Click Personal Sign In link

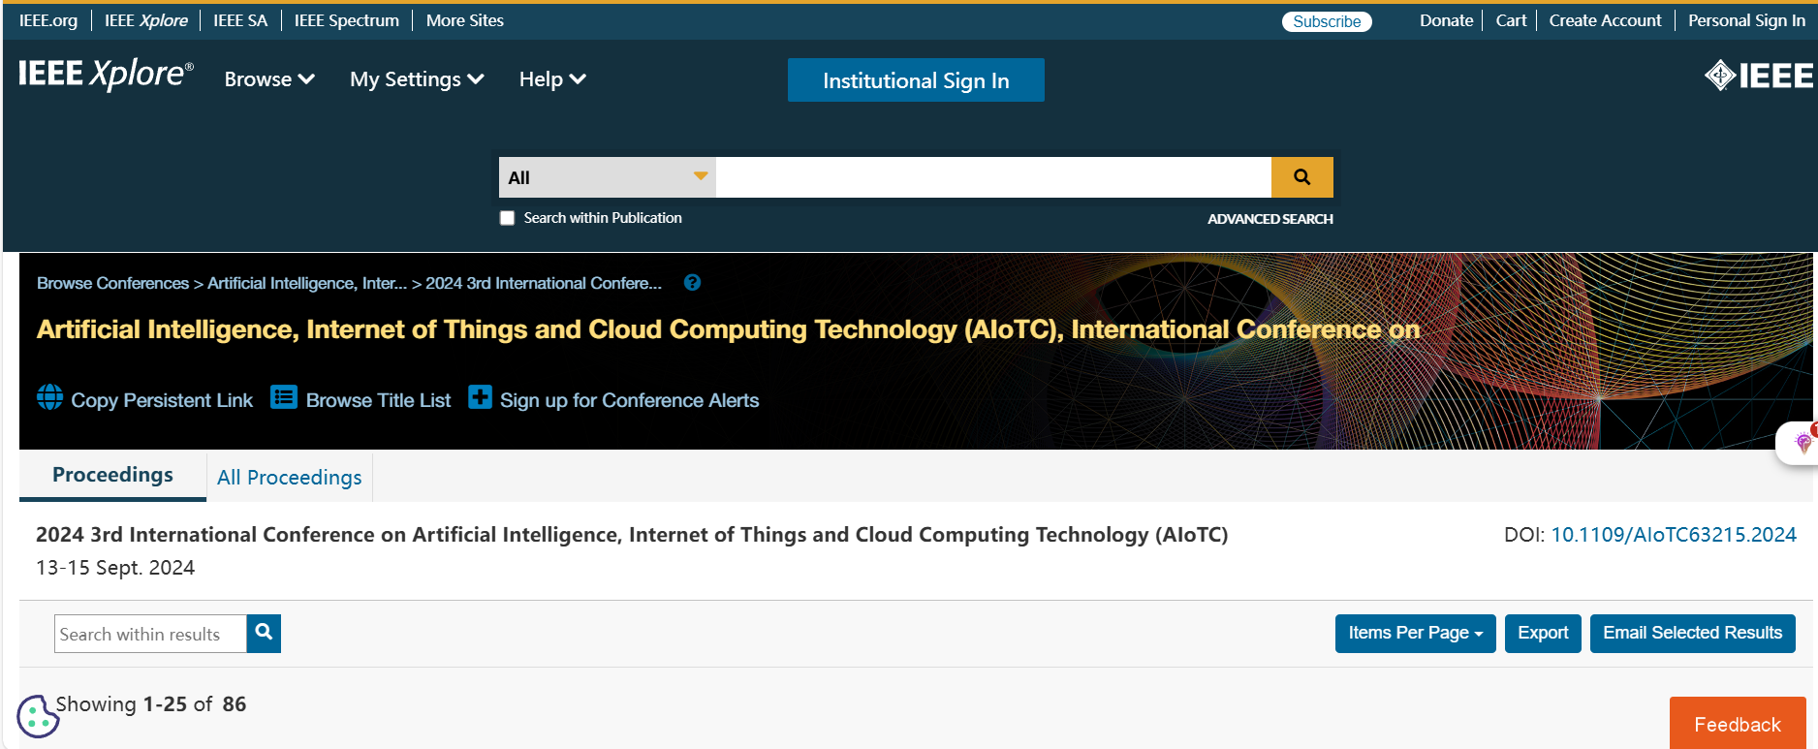coord(1746,20)
